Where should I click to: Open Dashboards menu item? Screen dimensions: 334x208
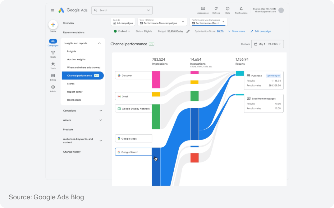point(74,100)
